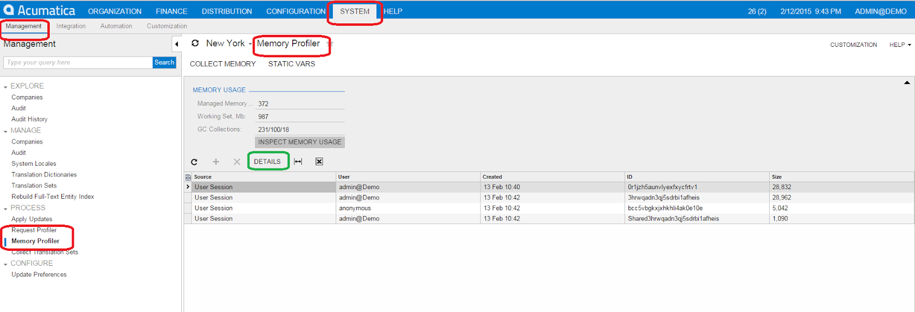Click INSPECT MEMORY USAGE button
The image size is (915, 312).
300,142
